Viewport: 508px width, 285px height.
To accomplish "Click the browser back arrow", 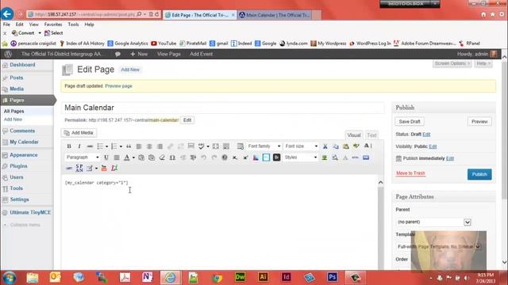I will coord(7,14).
